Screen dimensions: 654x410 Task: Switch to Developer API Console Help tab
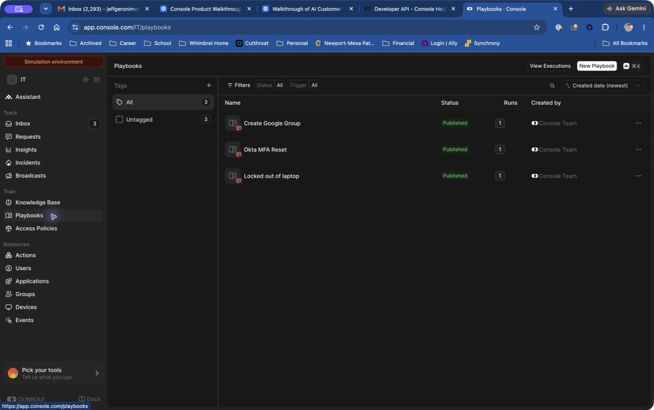click(410, 9)
